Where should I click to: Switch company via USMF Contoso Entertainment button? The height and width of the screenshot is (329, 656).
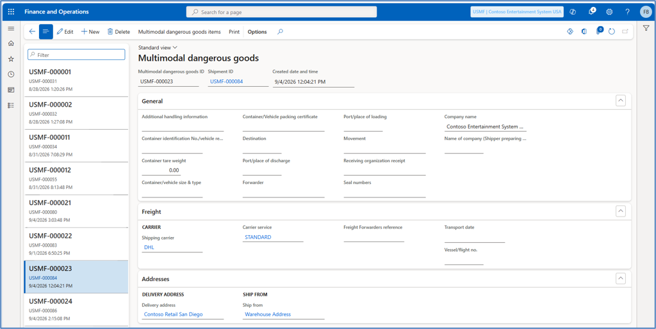pyautogui.click(x=517, y=11)
